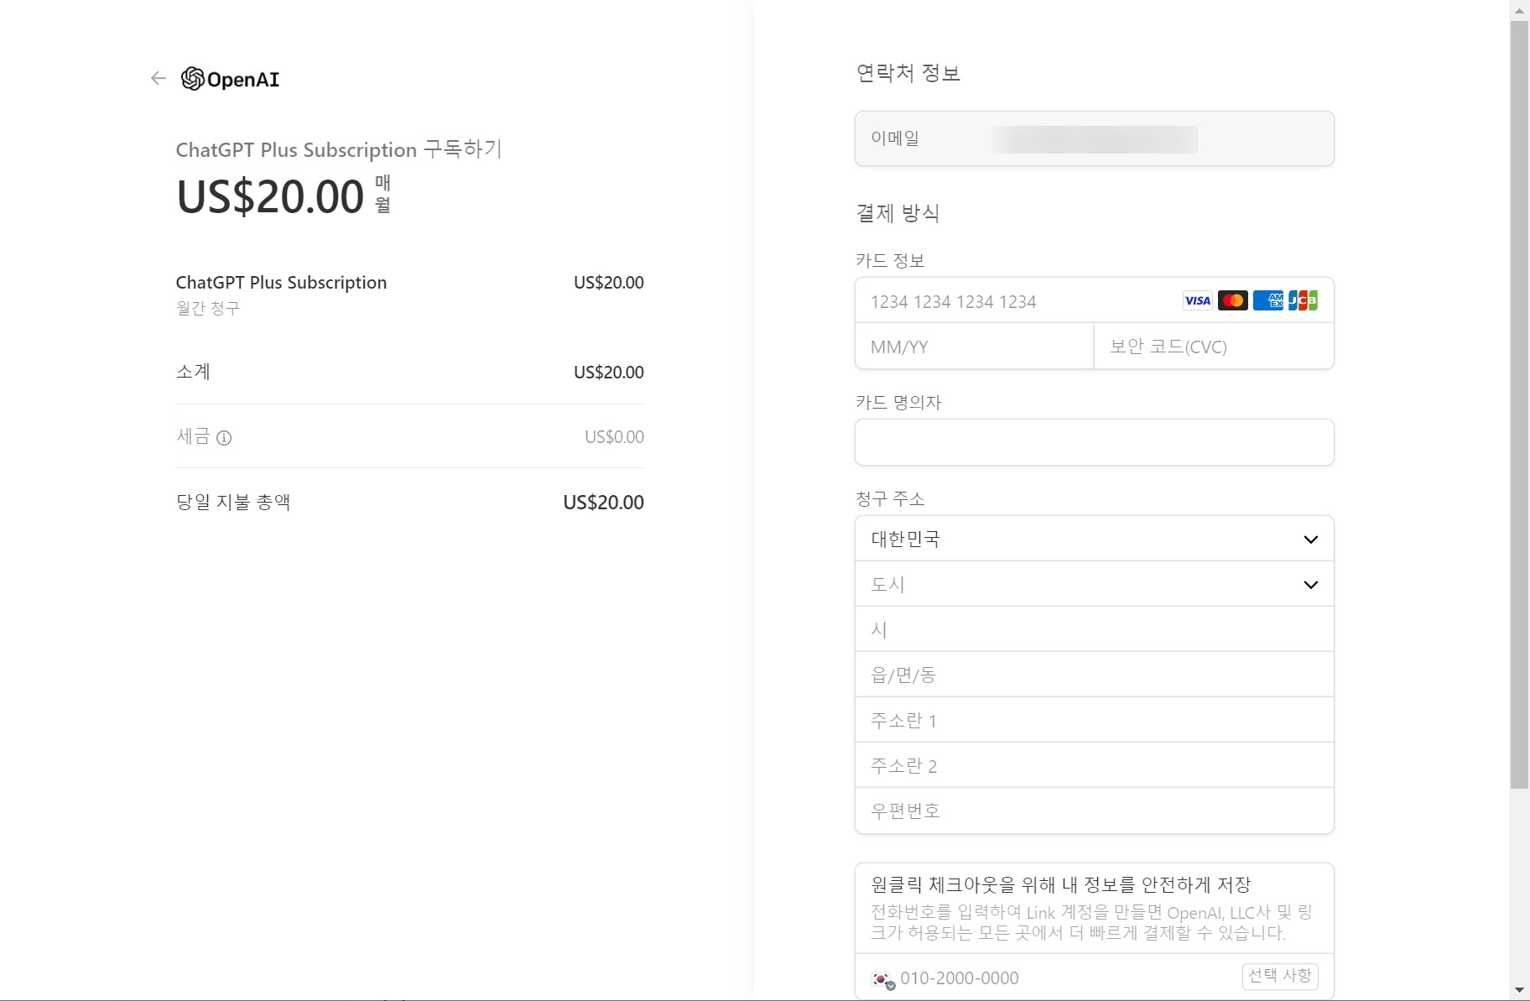Click the OpenAI logo
This screenshot has width=1530, height=1001.
pos(230,78)
